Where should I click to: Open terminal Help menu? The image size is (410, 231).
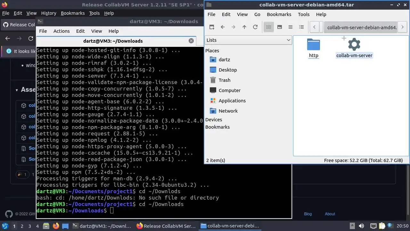113,31
